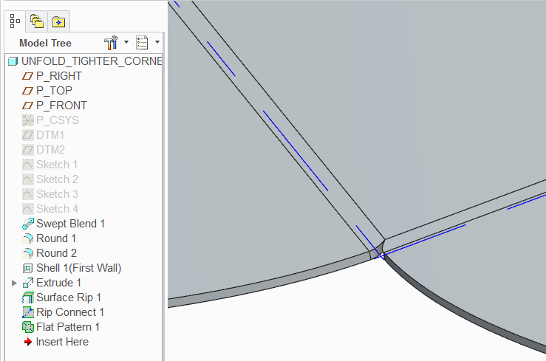
Task: Switch to the Favorites tab
Action: (58, 22)
